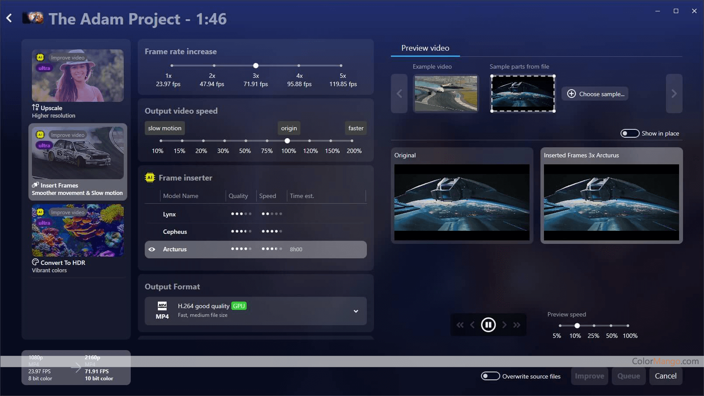
Task: Set frame rate increase to 4x
Action: (299, 66)
